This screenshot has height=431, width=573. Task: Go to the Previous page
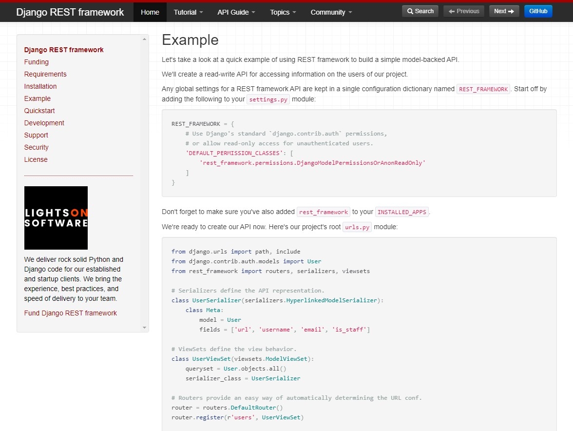point(464,11)
